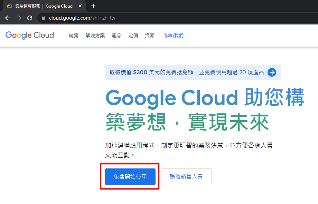Expand the 解決方案 navigation menu

95,36
